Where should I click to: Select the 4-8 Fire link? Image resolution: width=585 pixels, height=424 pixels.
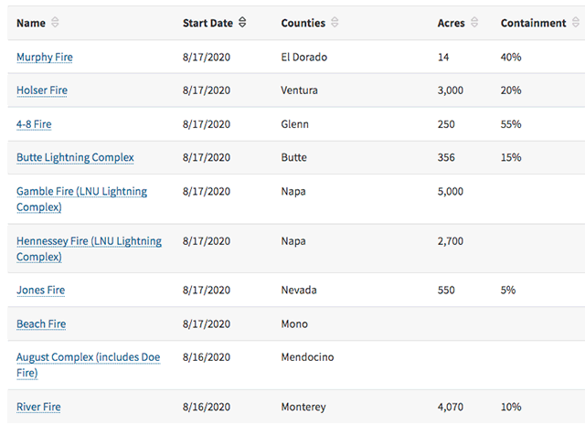[x=36, y=124]
